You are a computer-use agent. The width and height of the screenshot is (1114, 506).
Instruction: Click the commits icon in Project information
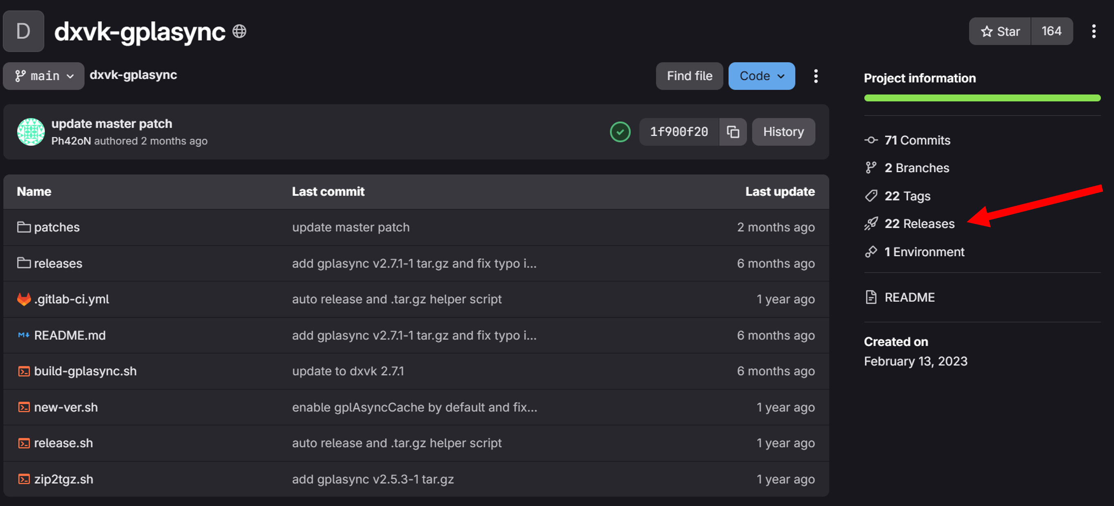[x=871, y=140]
